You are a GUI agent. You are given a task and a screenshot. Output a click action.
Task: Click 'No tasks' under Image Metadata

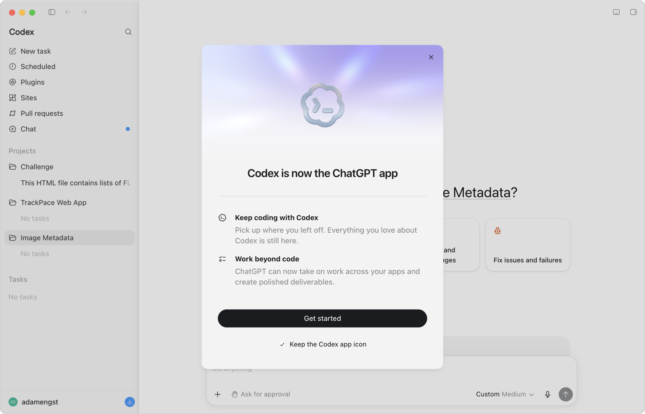click(x=35, y=254)
